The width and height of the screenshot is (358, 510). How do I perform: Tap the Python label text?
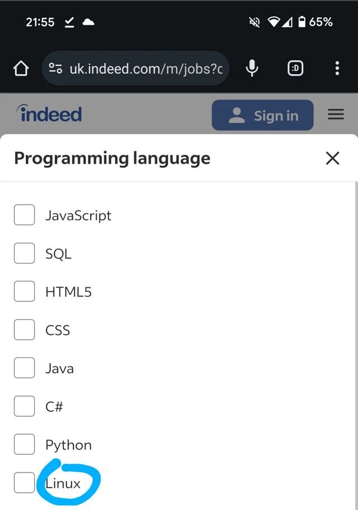(x=68, y=445)
